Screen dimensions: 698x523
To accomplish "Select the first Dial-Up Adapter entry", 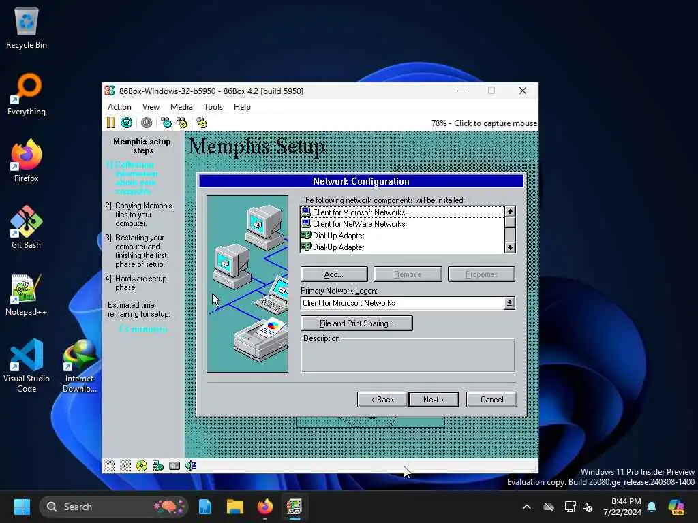I will coord(402,235).
